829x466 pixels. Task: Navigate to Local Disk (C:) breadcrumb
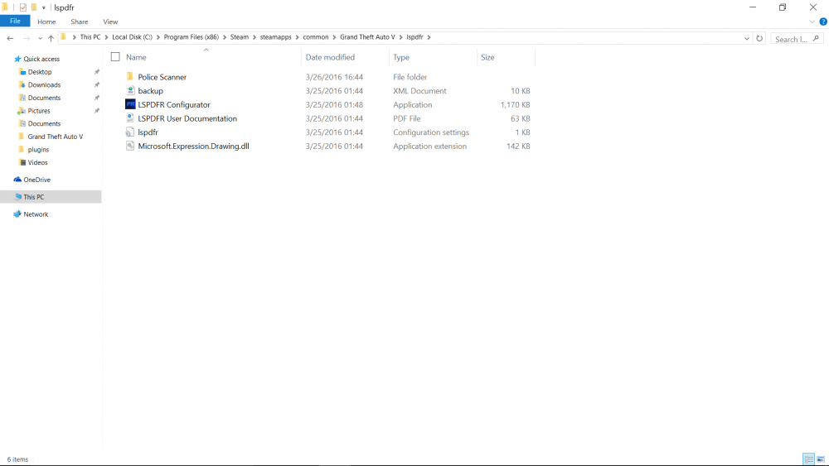[x=132, y=37]
